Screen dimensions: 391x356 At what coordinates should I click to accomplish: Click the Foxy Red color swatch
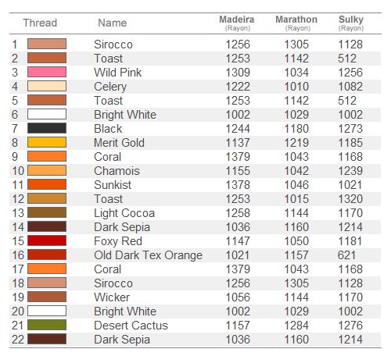[x=47, y=240]
